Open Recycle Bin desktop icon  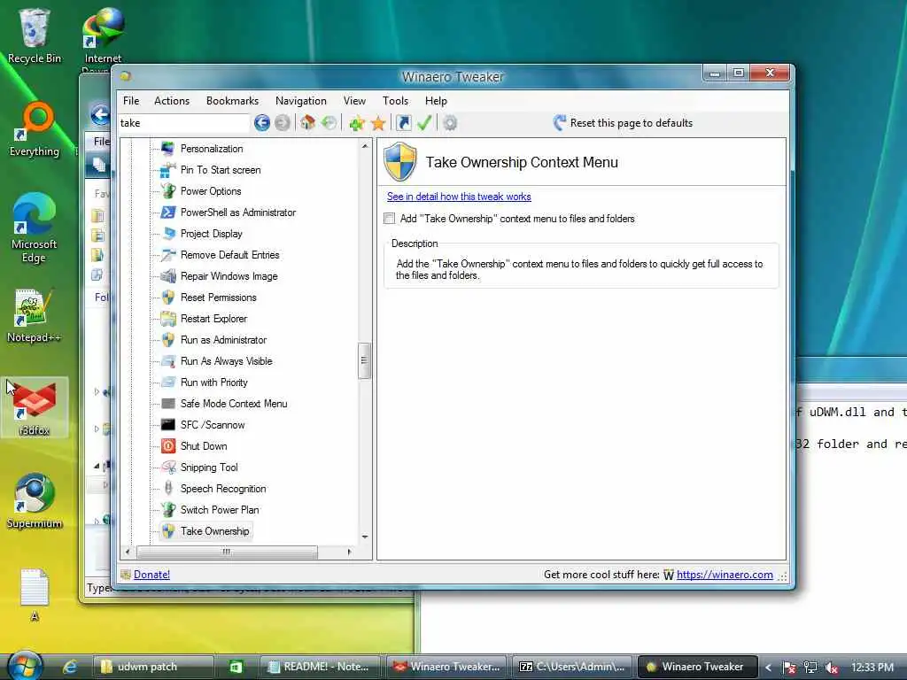coord(35,35)
